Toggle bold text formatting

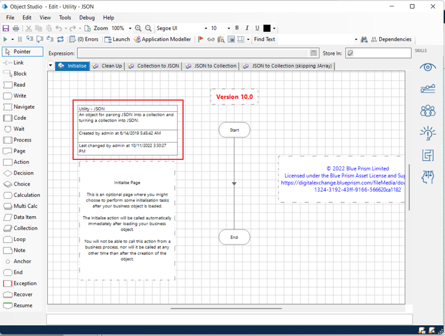[237, 28]
